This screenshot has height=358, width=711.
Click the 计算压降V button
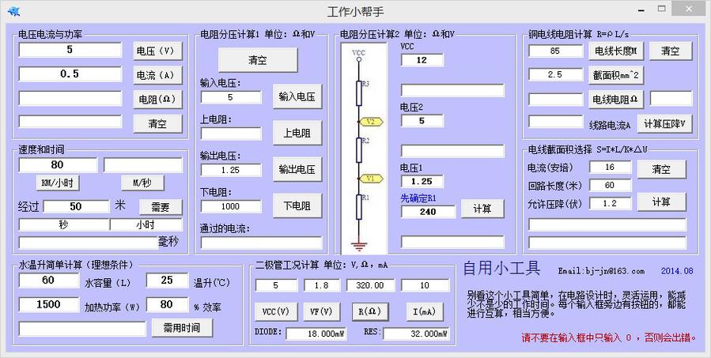[665, 124]
